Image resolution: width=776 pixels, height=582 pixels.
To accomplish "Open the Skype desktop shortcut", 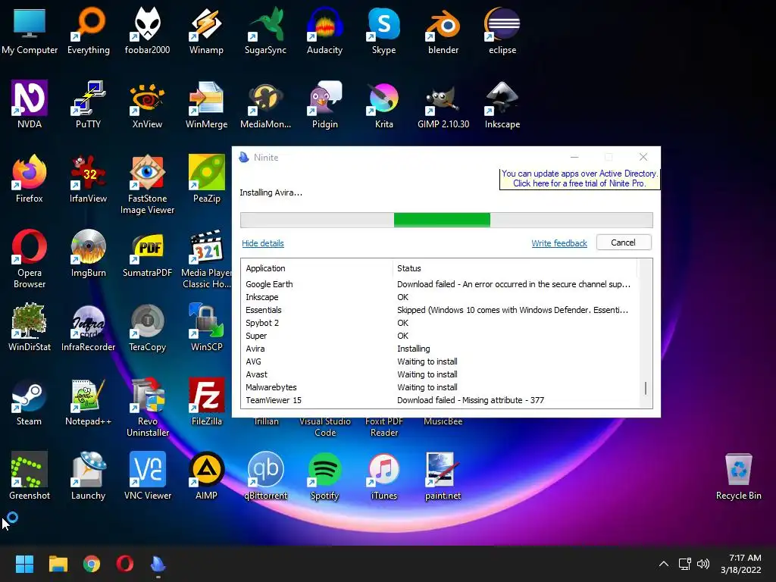I will (383, 30).
